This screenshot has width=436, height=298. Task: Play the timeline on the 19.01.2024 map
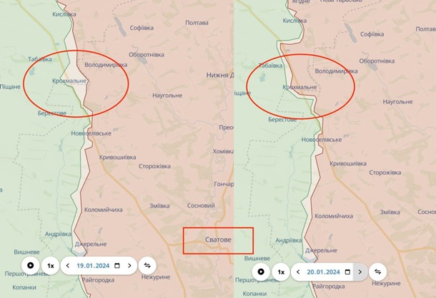[x=30, y=265]
